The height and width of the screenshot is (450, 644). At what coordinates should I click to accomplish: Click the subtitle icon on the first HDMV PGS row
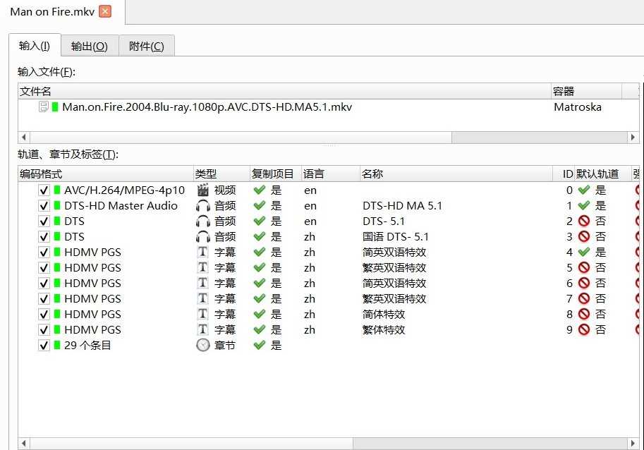203,252
